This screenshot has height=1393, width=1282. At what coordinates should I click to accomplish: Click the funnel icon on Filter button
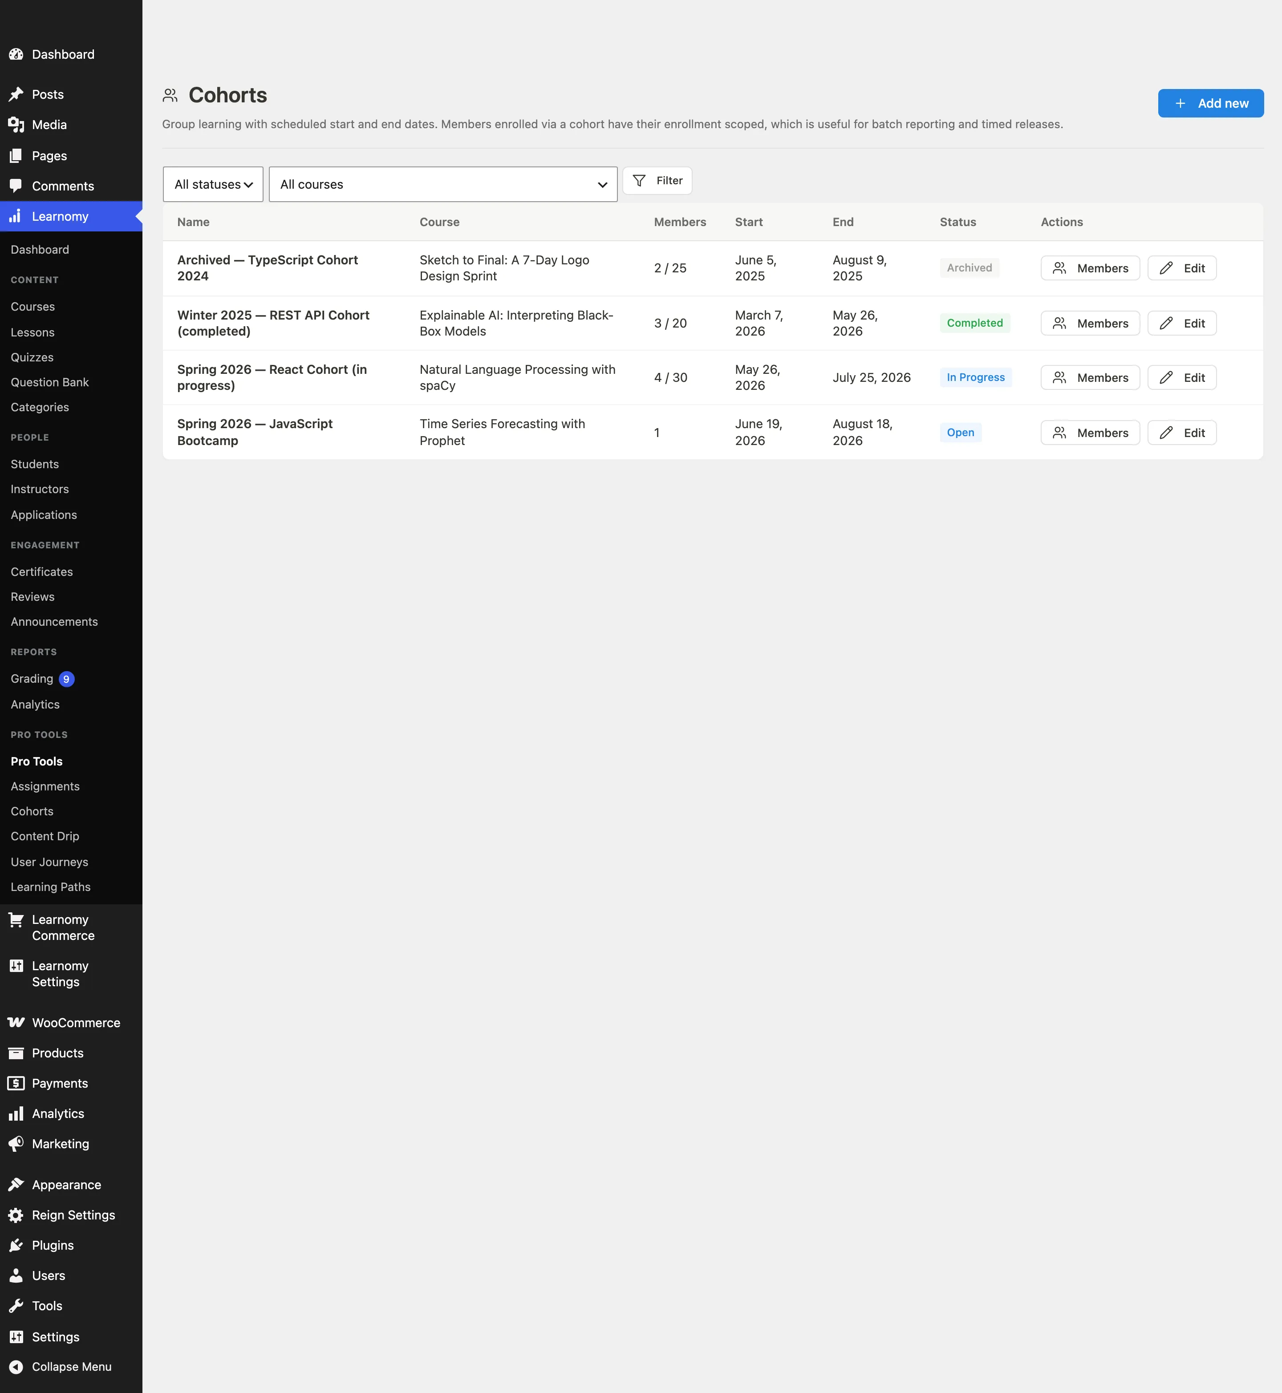639,180
